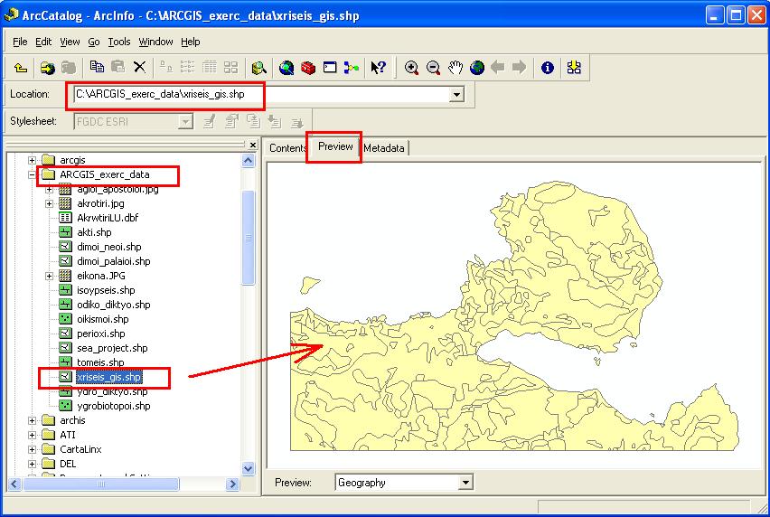
Task: Open the Tools menu
Action: 119,42
